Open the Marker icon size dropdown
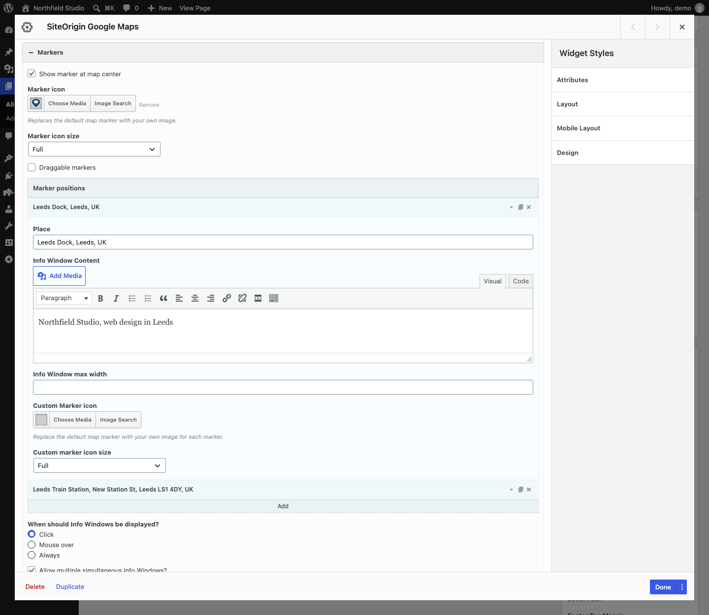 click(94, 149)
